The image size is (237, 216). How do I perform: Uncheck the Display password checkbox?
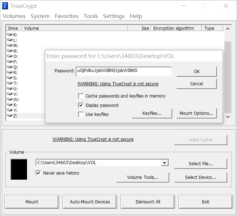pos(81,105)
